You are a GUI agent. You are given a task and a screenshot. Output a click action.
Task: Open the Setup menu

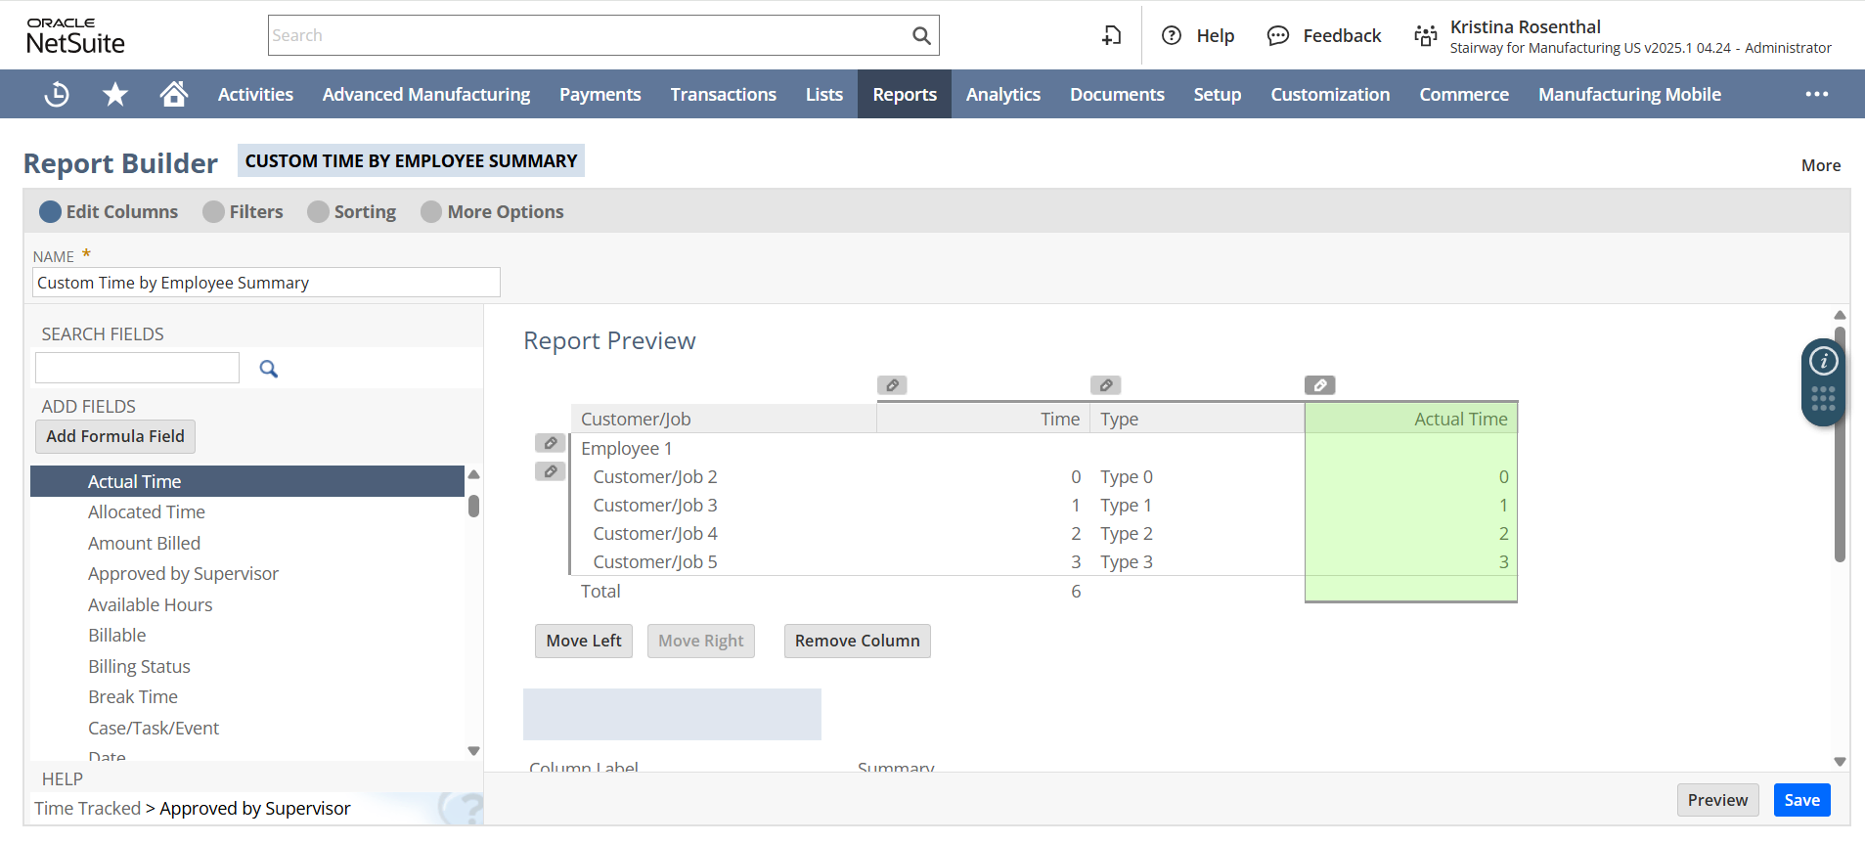tap(1218, 94)
